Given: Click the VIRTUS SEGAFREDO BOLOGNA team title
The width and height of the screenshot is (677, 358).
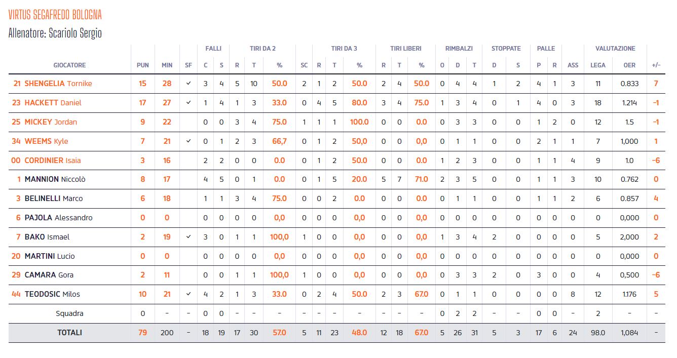Looking at the screenshot, I should (x=55, y=14).
